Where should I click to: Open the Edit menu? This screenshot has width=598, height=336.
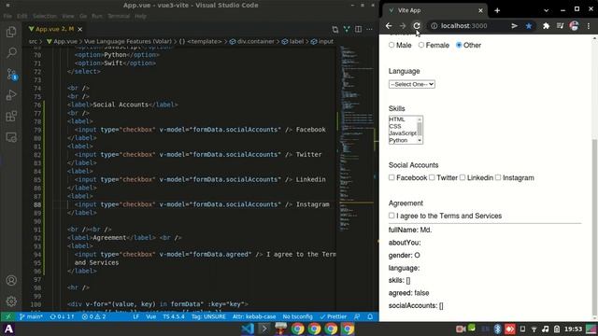tap(22, 16)
